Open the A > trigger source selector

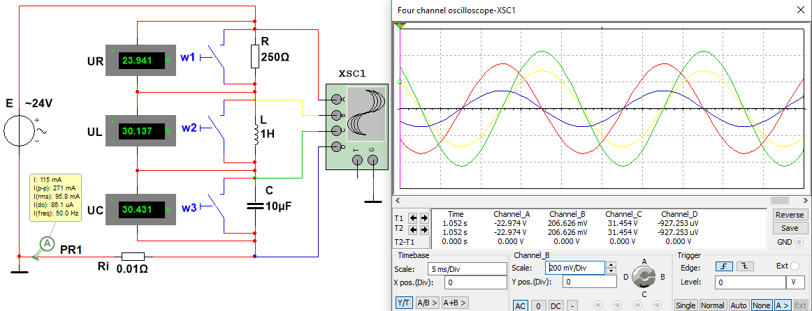(782, 305)
